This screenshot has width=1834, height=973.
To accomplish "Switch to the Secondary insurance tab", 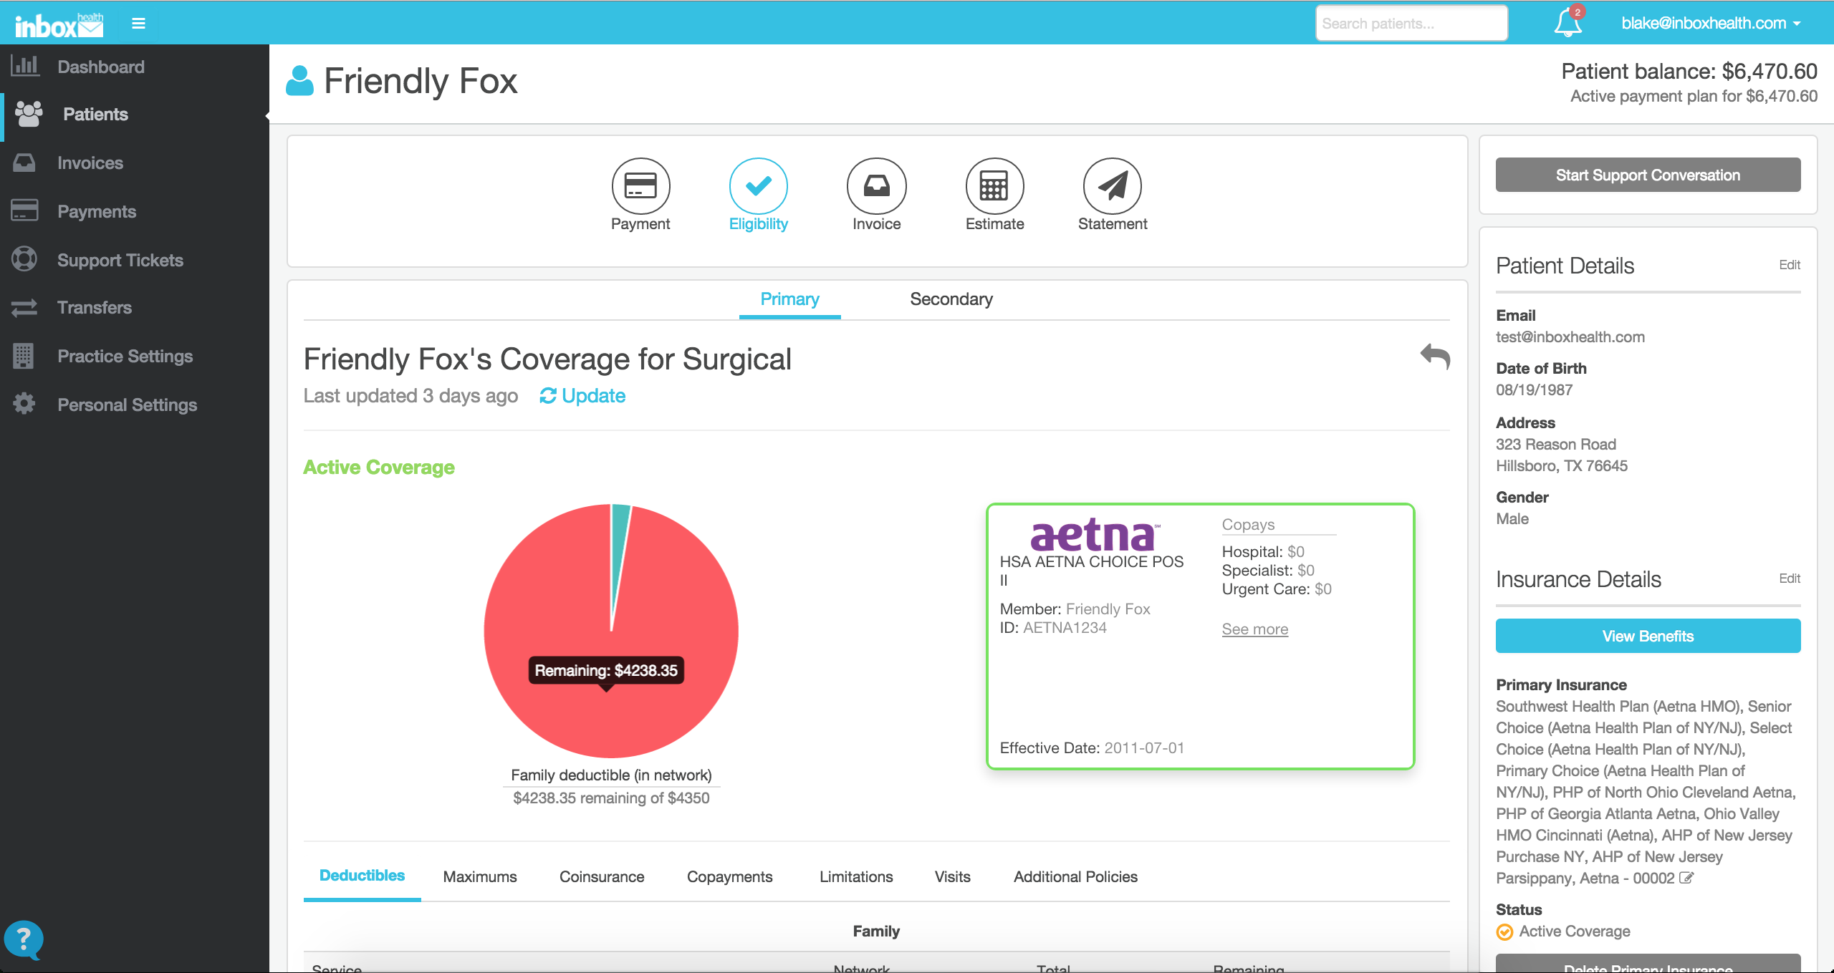I will (x=951, y=299).
